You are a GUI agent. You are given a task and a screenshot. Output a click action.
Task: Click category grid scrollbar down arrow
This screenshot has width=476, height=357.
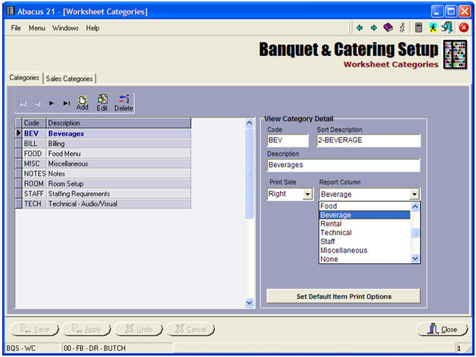(249, 303)
